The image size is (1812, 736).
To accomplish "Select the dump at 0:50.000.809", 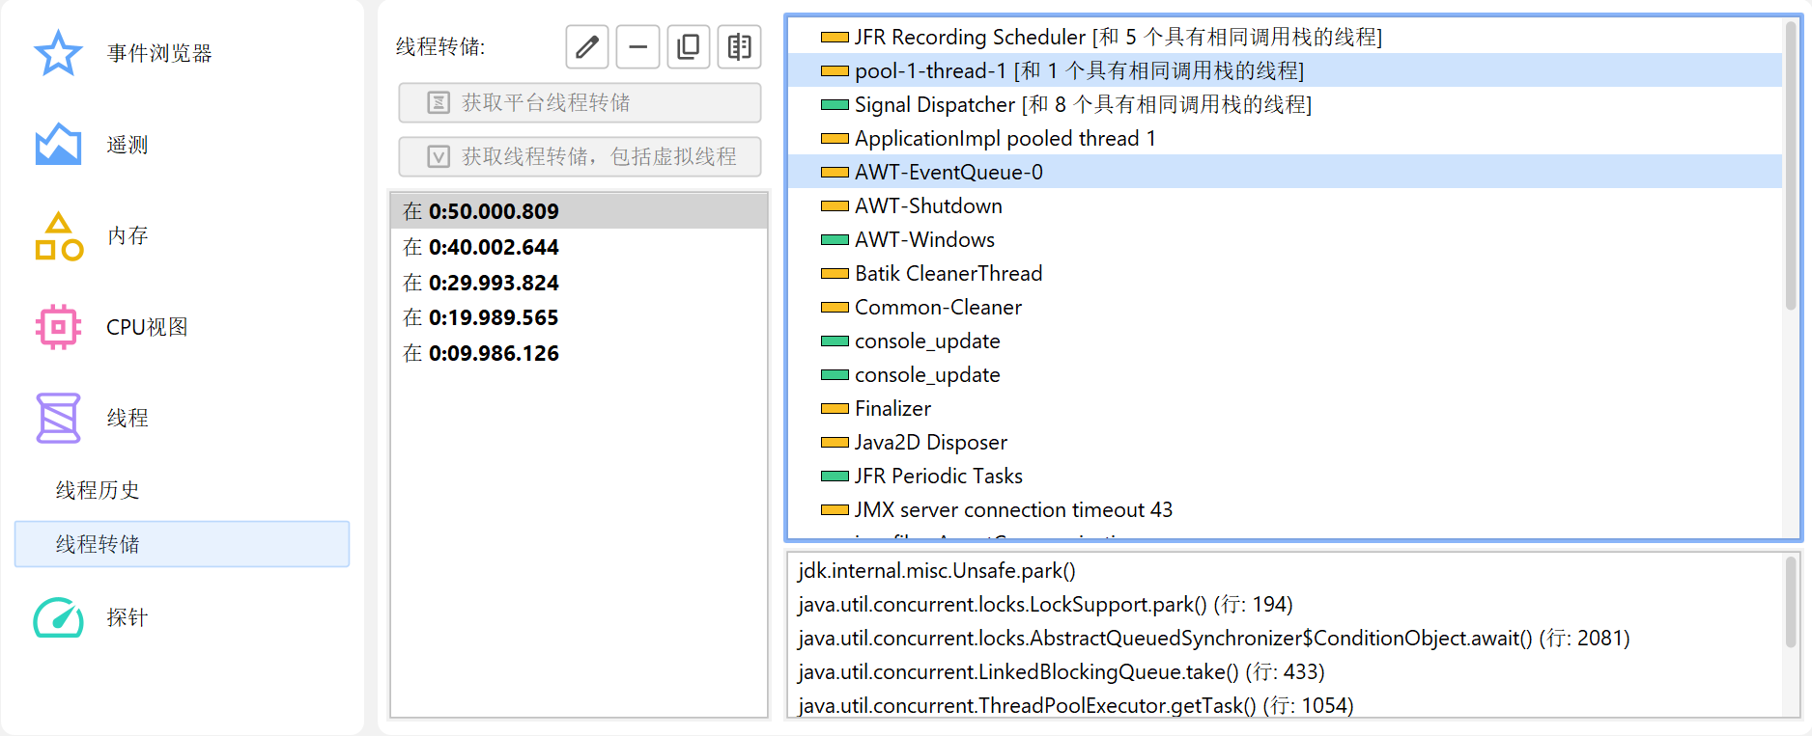I will coord(579,211).
